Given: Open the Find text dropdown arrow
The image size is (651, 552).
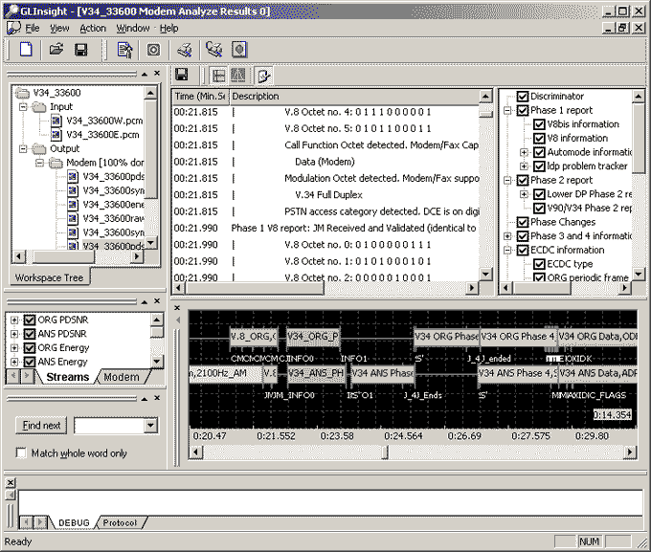Looking at the screenshot, I should (150, 426).
